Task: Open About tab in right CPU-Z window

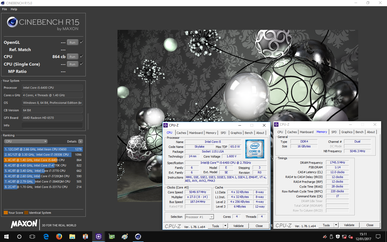Action: tap(371, 132)
